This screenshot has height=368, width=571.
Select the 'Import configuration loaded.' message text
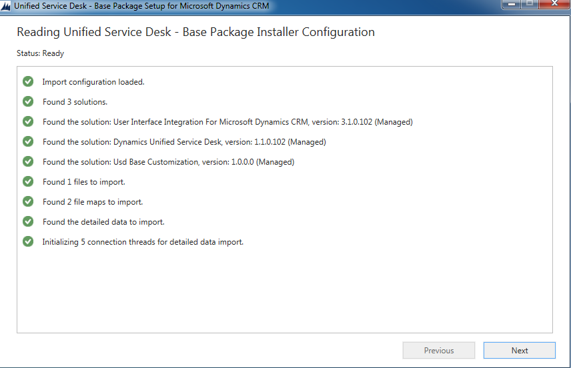coord(93,82)
